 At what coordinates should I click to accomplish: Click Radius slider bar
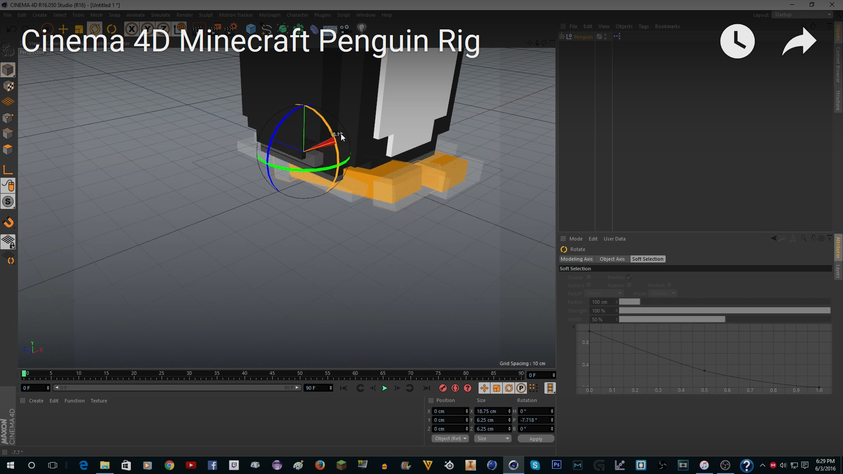(724, 302)
